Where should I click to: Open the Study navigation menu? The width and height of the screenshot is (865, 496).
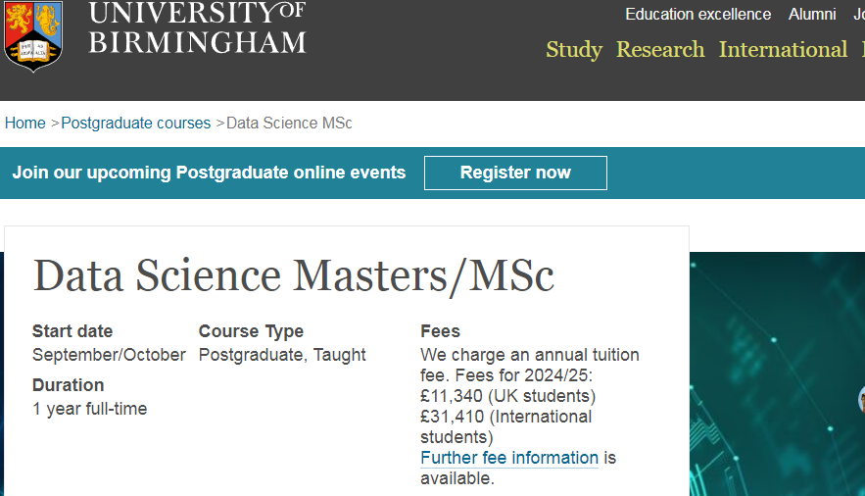[x=574, y=49]
